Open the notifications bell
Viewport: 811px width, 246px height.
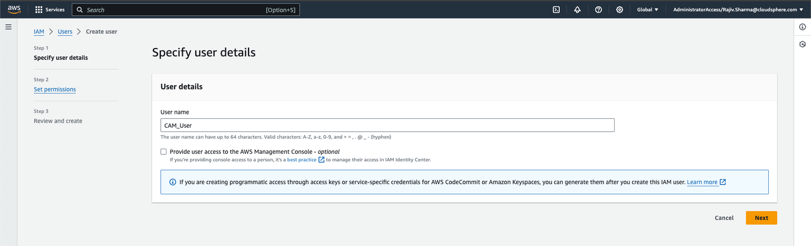click(x=577, y=10)
